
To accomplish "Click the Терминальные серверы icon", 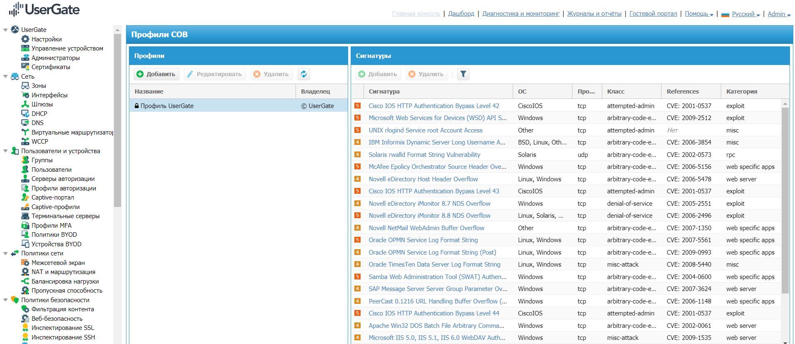I will [x=25, y=216].
